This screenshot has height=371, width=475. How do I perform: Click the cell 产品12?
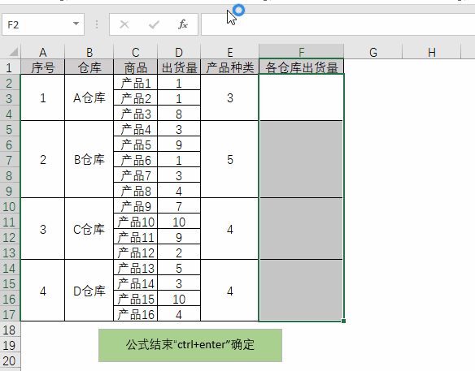pyautogui.click(x=135, y=252)
